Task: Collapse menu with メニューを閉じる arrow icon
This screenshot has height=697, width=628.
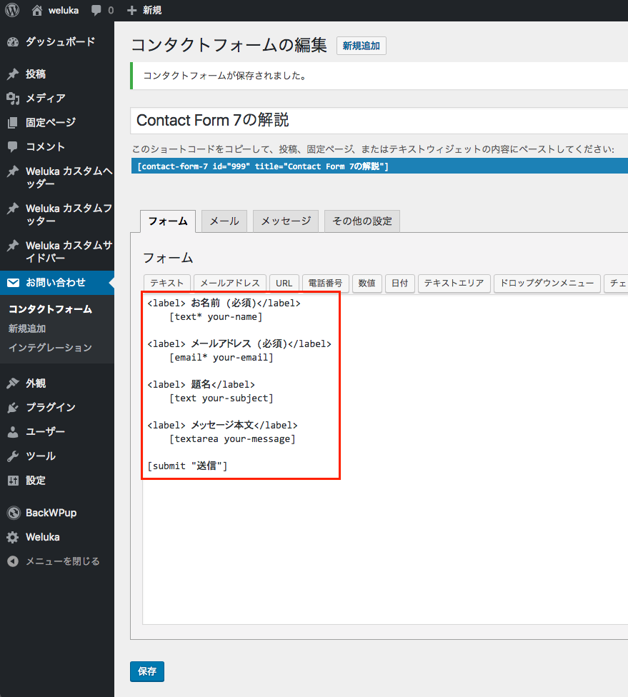Action: [13, 561]
